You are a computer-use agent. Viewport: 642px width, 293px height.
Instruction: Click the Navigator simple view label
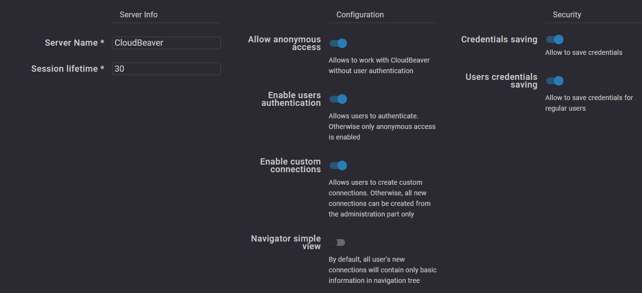pyautogui.click(x=286, y=242)
